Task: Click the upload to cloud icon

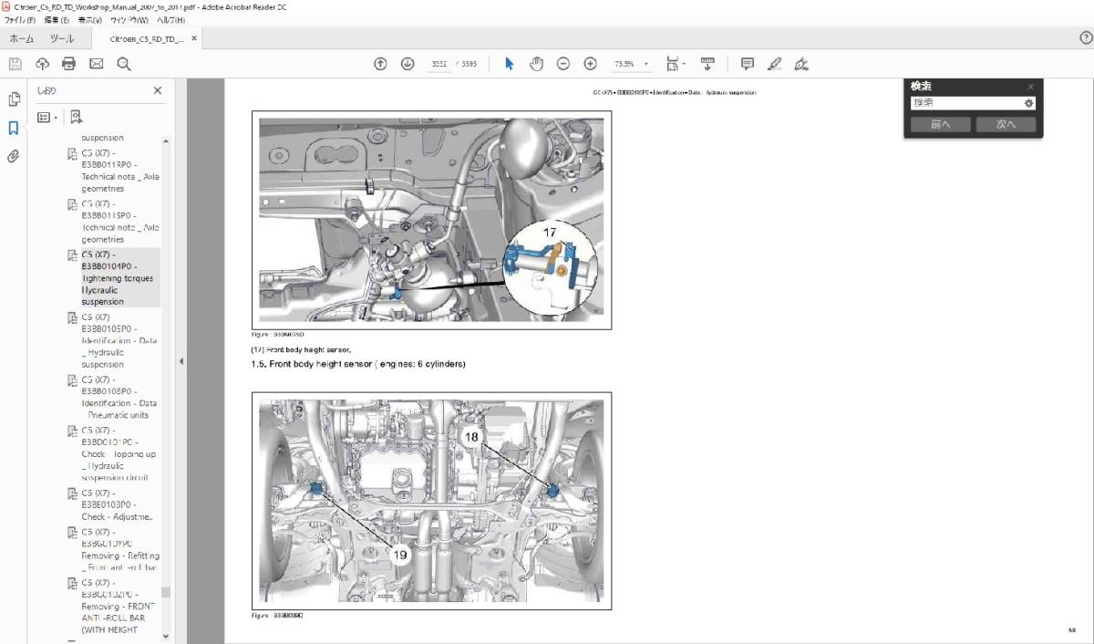Action: [x=42, y=64]
